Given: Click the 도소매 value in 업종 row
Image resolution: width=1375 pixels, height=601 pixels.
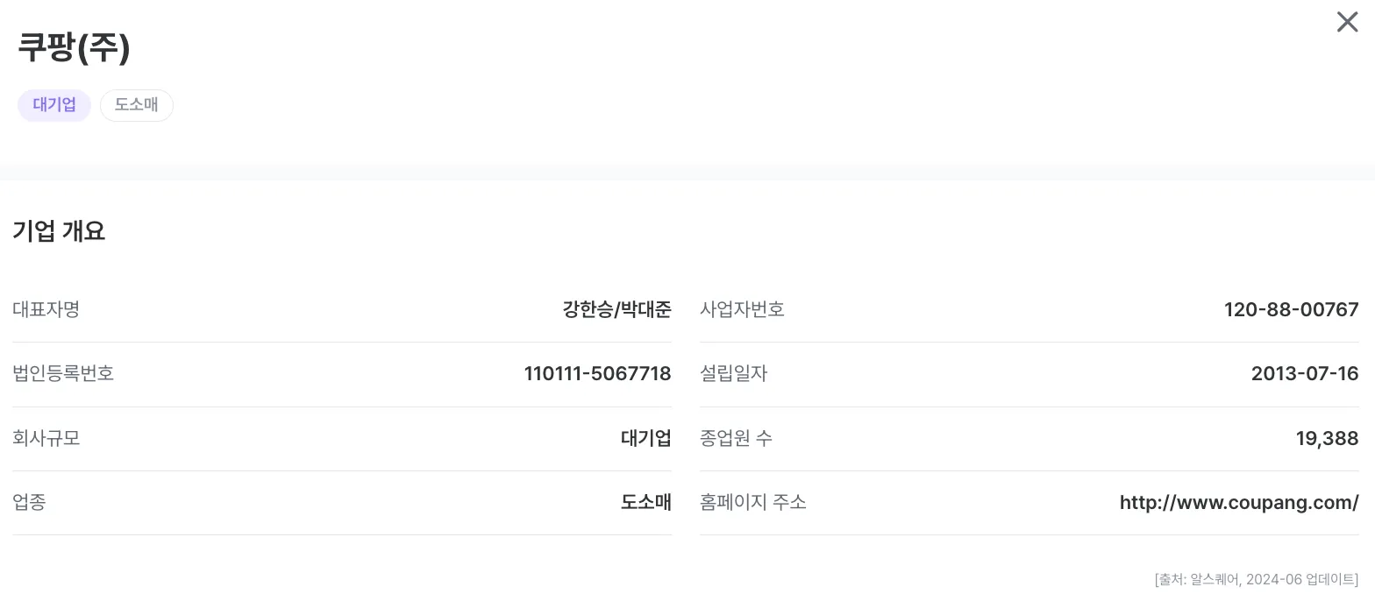Looking at the screenshot, I should 645,502.
